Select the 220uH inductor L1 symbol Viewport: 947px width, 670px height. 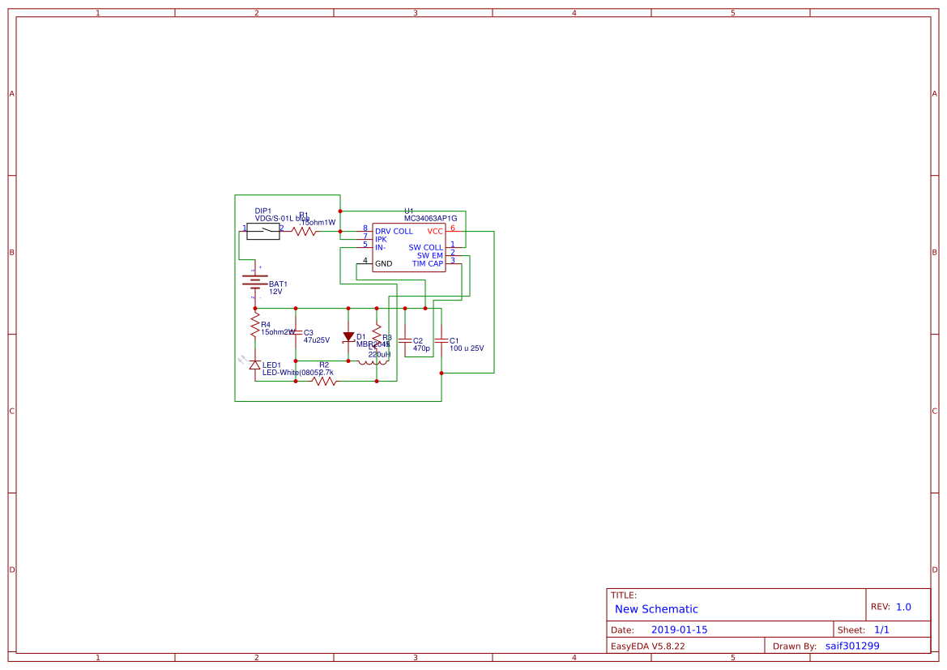pyautogui.click(x=372, y=363)
